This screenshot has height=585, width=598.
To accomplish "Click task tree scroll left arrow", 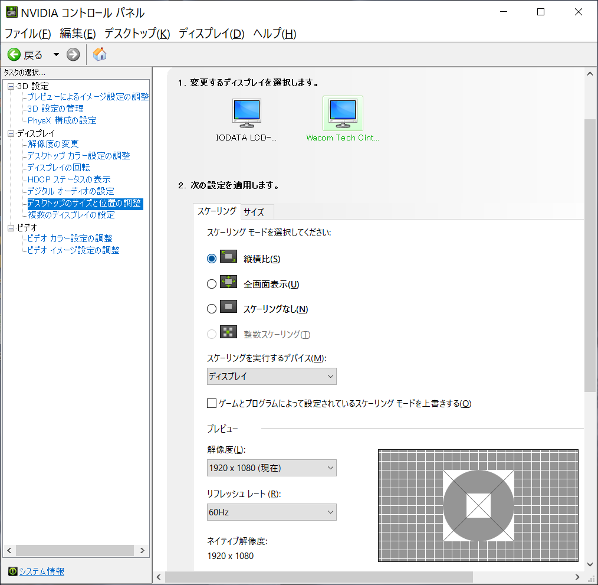I will (x=9, y=550).
